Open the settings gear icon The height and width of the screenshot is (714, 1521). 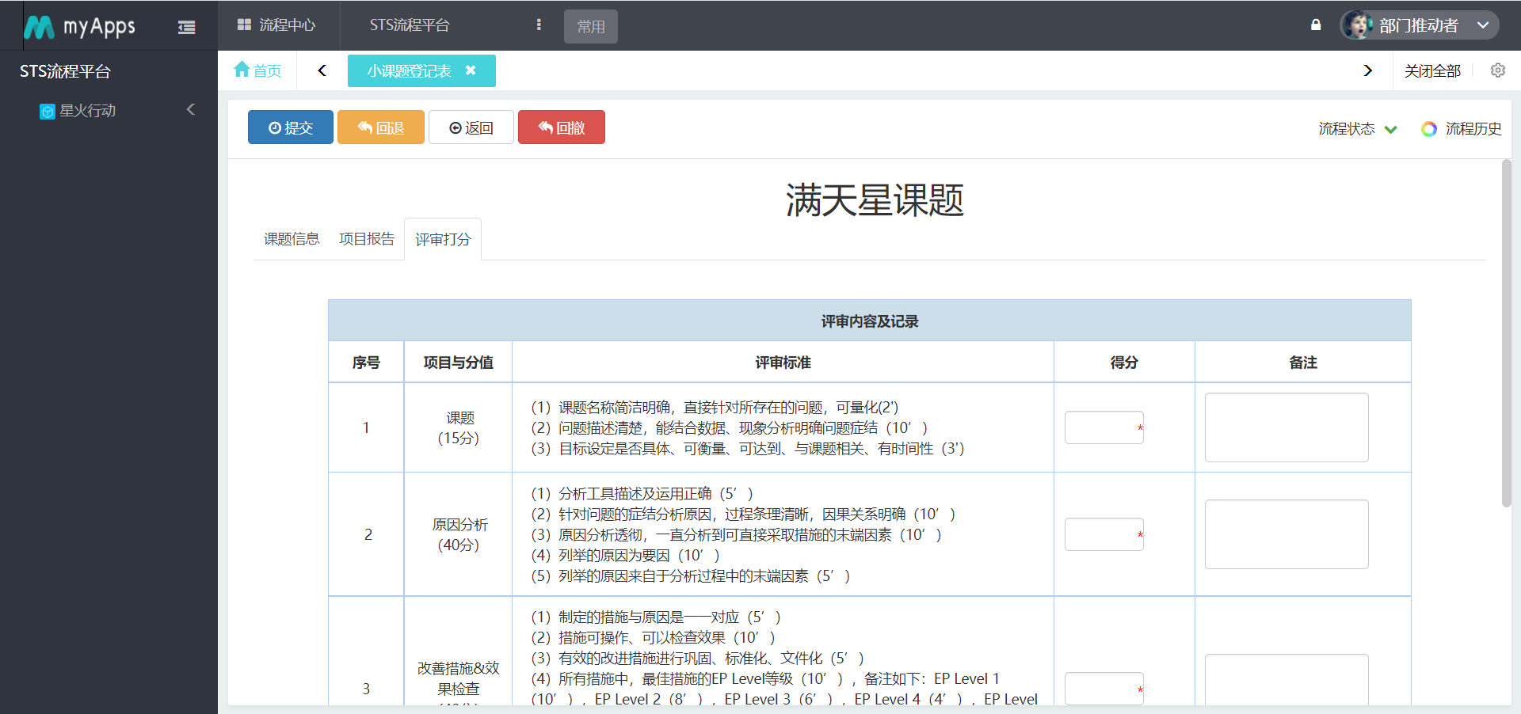(1497, 70)
